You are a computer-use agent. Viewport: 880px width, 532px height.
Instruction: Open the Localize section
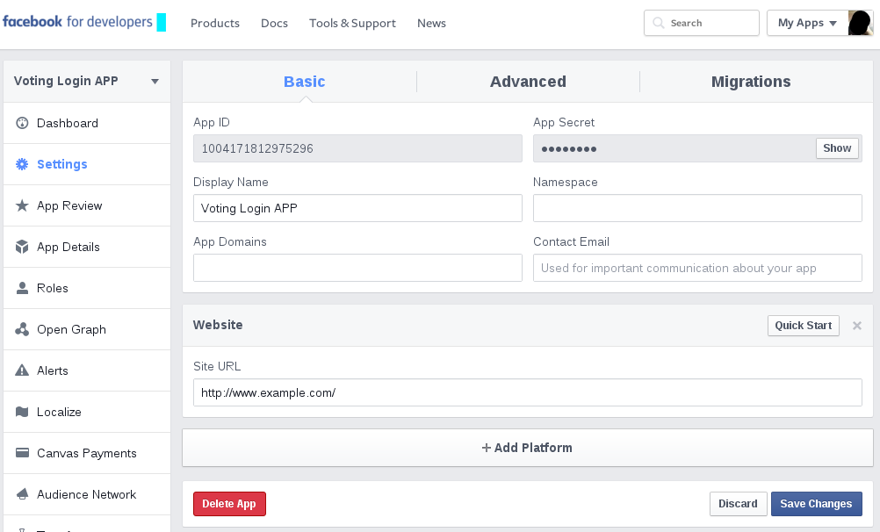pos(87,412)
